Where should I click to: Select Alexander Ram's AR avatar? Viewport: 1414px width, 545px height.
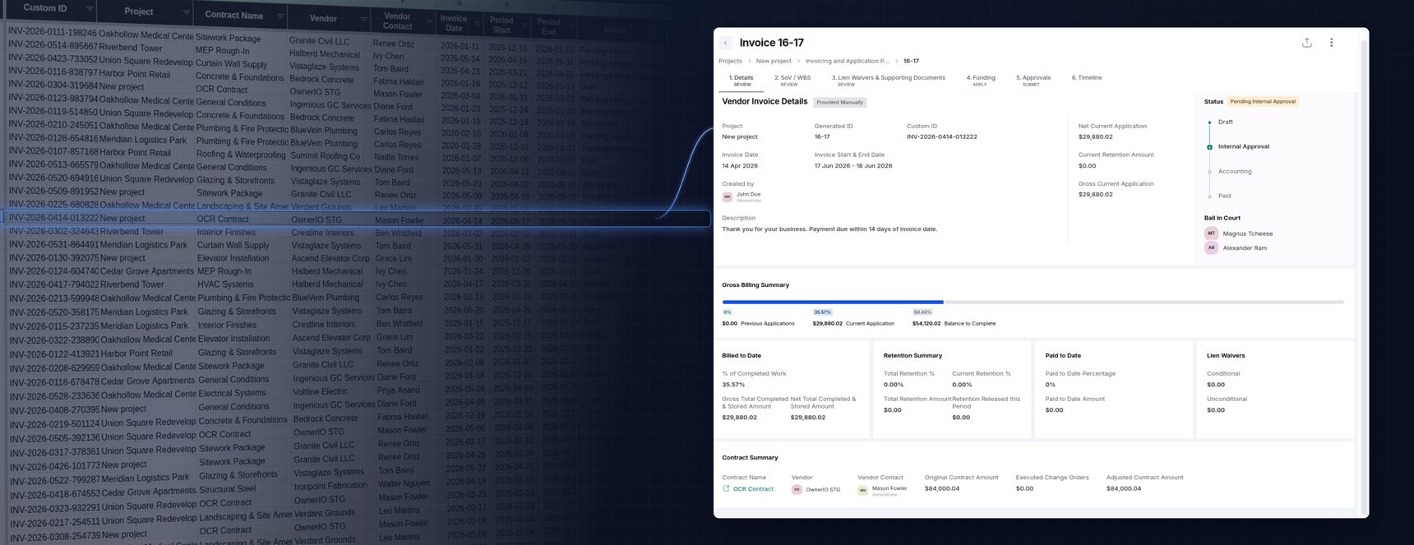click(1211, 247)
